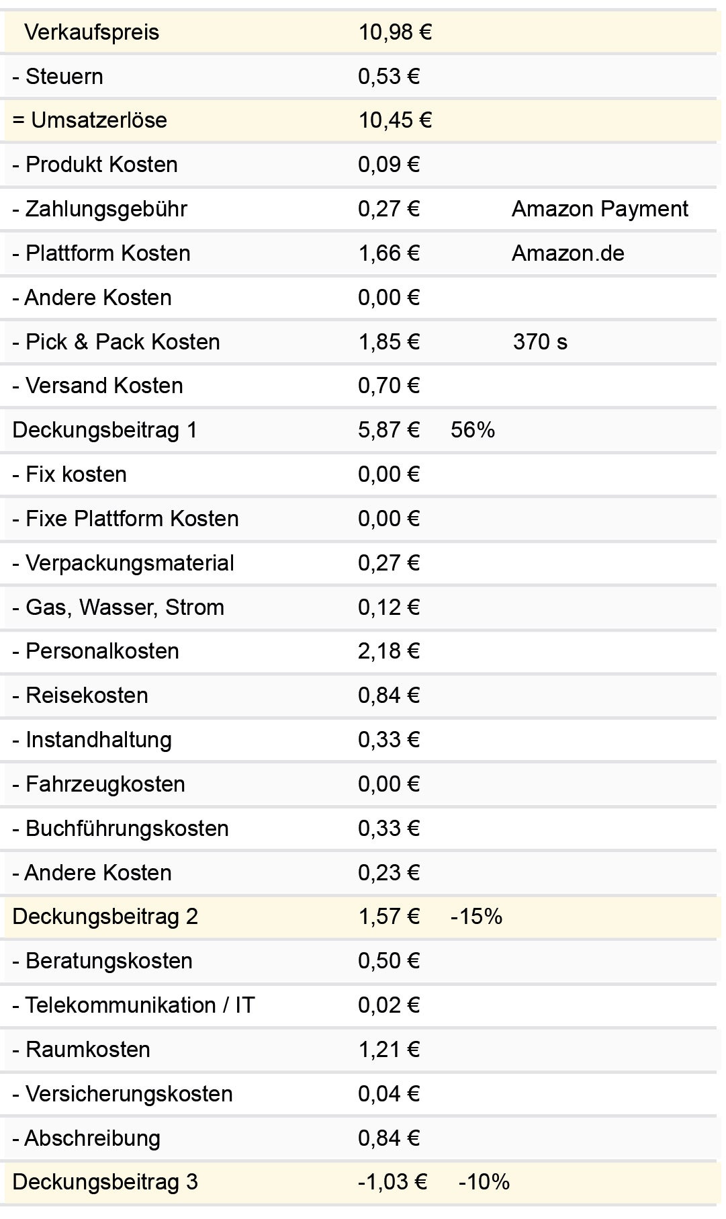Select the Deckungsbeitrag 1 percentage 56%
Viewport: 726px width, 1219px height.
tap(473, 430)
